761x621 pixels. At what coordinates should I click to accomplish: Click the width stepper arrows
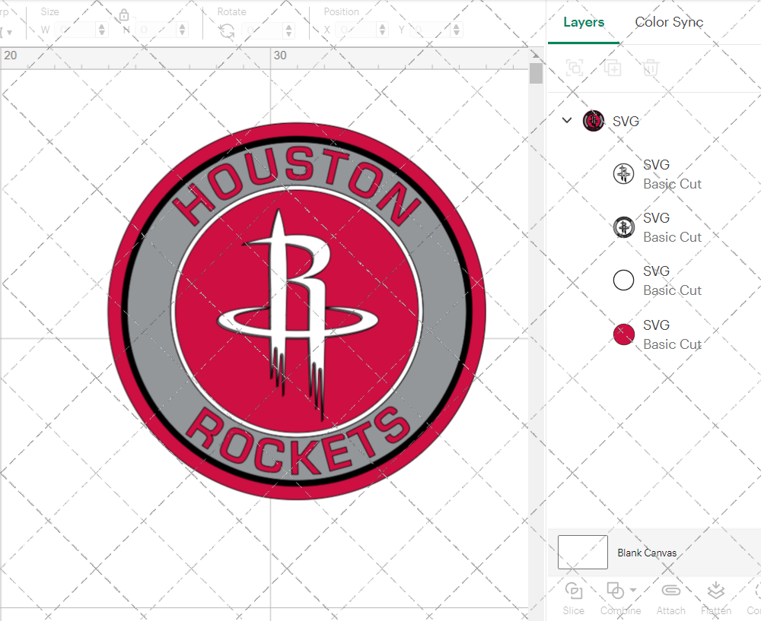click(101, 30)
